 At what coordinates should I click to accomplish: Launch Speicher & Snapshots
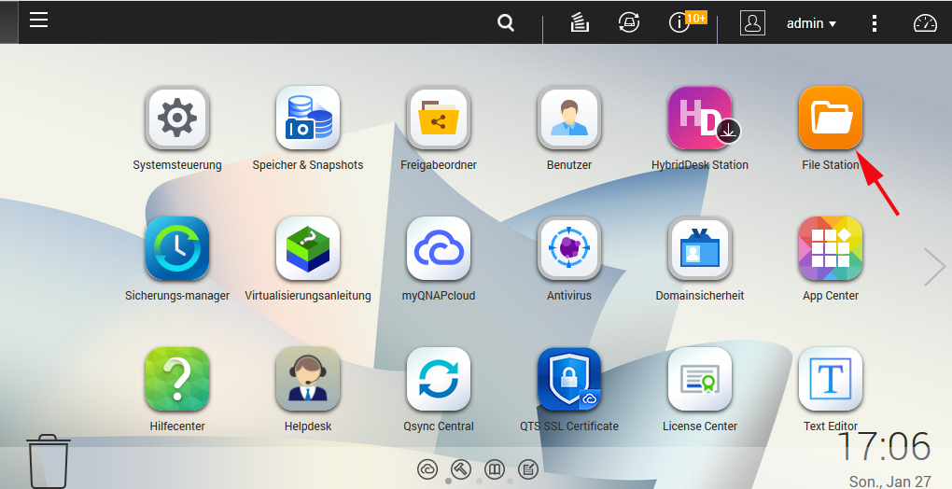click(x=308, y=118)
